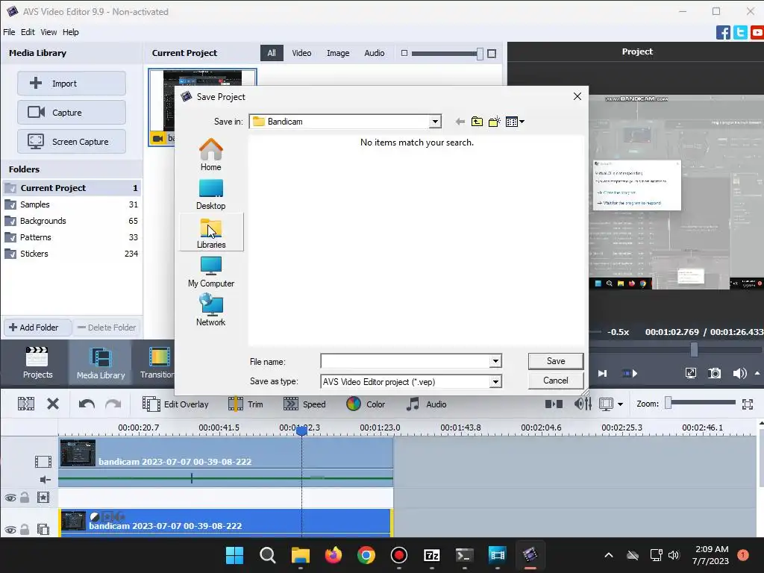Image resolution: width=764 pixels, height=573 pixels.
Task: Open the Media Library section
Action: [101, 363]
